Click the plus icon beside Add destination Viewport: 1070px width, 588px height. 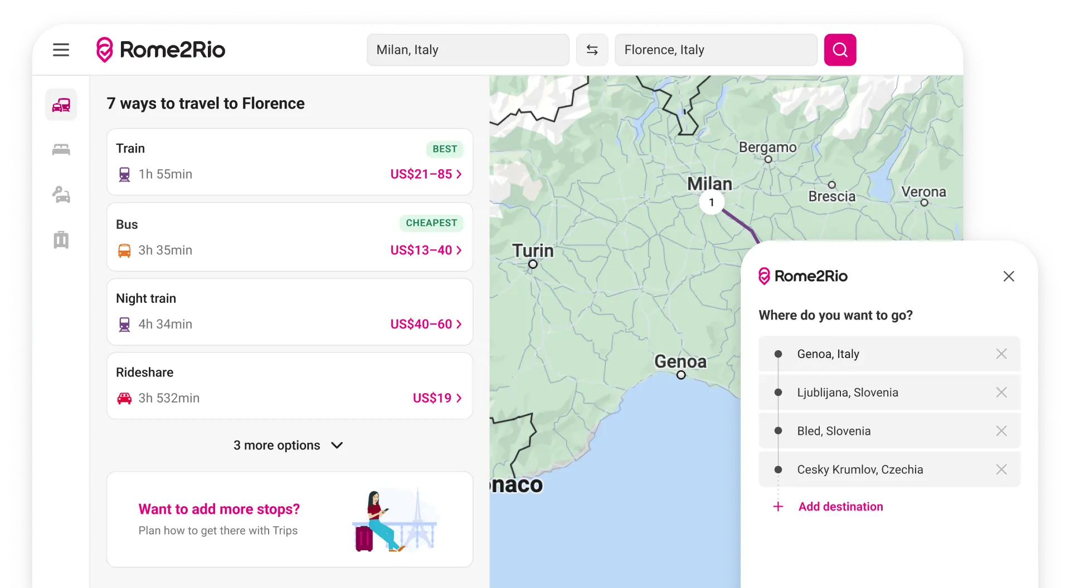779,506
